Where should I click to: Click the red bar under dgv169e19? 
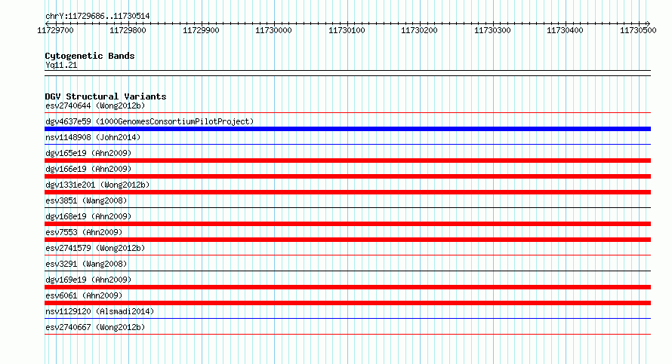point(347,287)
